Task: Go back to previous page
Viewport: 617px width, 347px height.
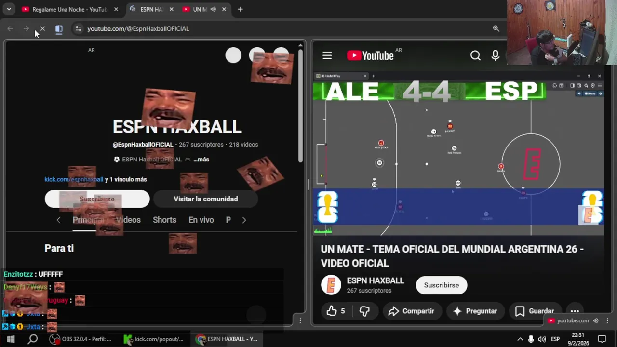Action: click(10, 29)
